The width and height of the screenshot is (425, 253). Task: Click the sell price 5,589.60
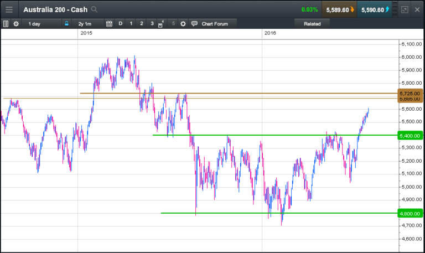[339, 10]
